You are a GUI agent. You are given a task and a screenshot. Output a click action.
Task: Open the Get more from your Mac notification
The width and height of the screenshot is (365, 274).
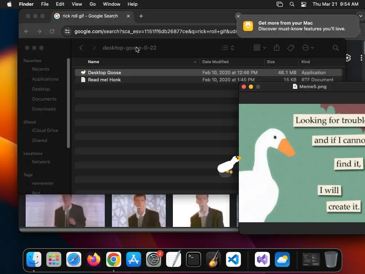(x=298, y=26)
